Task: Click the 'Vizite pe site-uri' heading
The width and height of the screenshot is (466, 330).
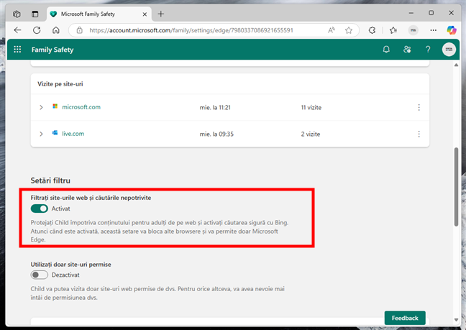Action: 60,84
